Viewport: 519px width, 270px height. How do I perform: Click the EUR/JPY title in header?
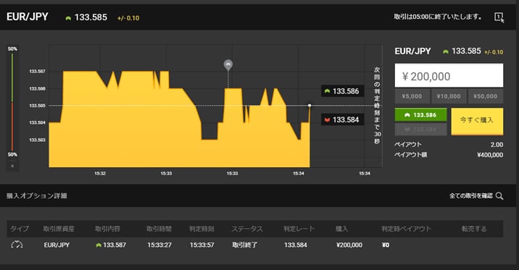coord(28,17)
